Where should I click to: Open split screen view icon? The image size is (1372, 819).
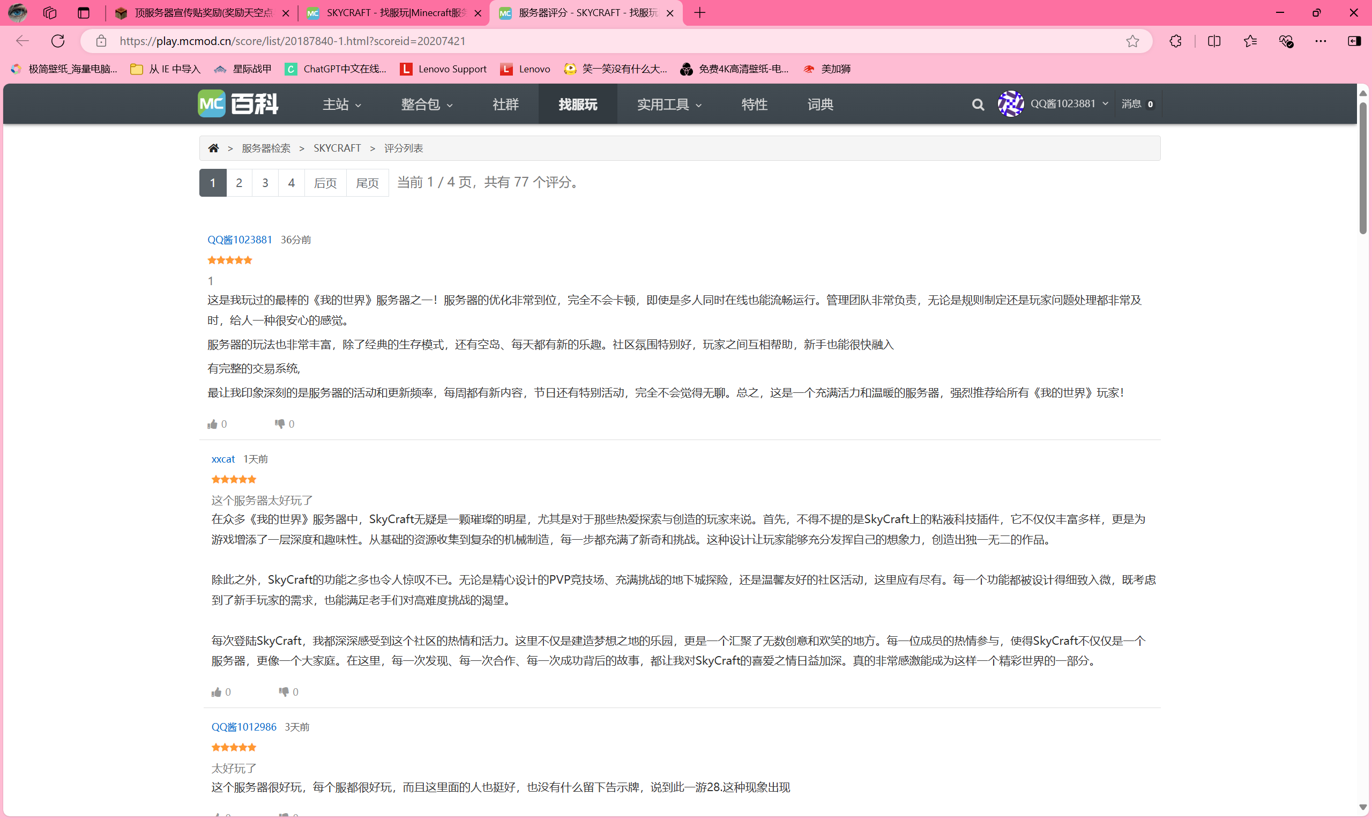(1214, 41)
